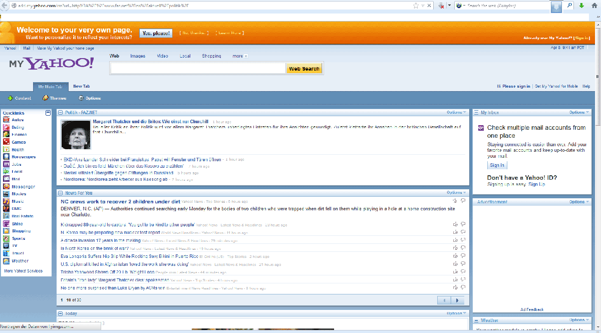Collapse the Today module
The height and width of the screenshot is (333, 601).
tap(61, 313)
